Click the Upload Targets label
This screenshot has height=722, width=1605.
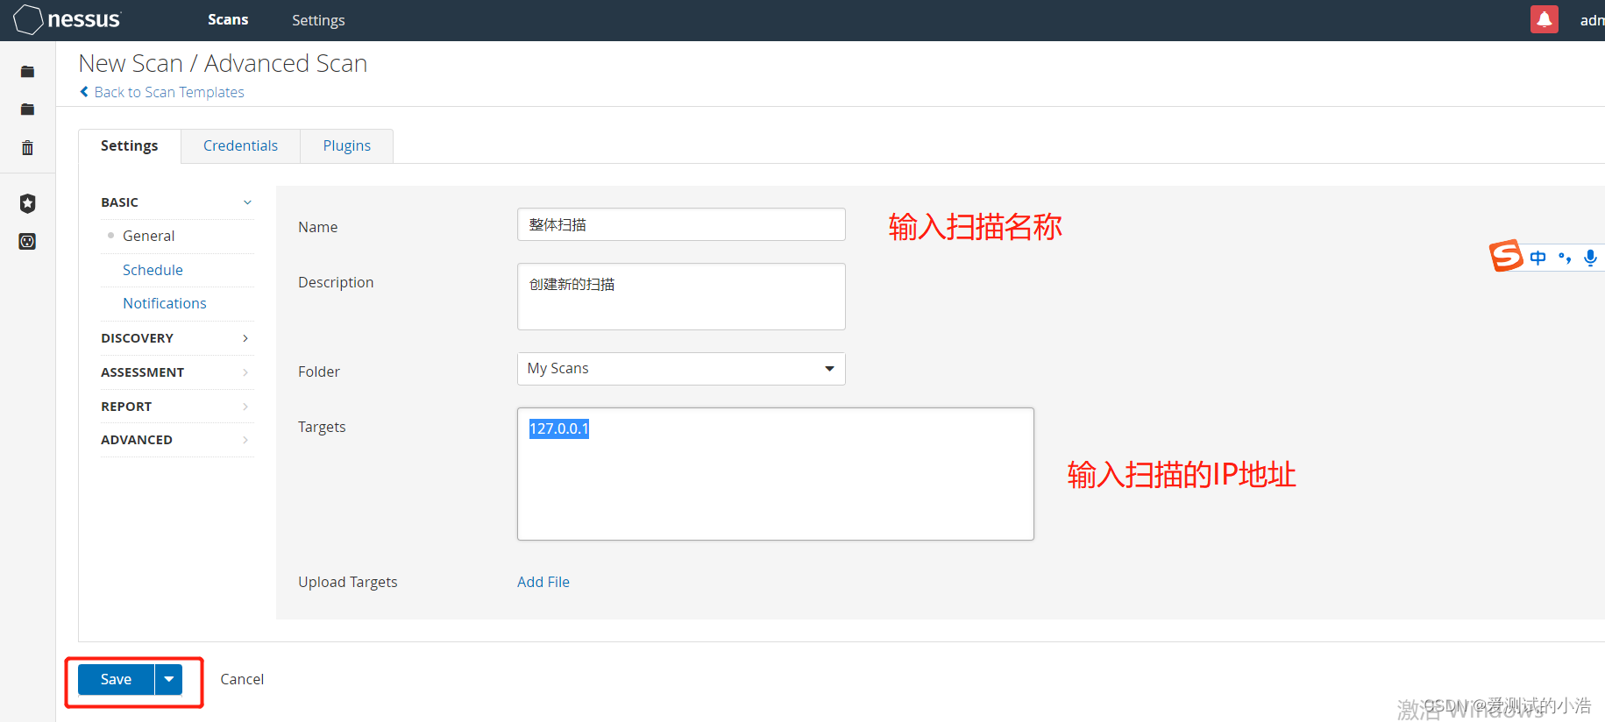click(x=348, y=582)
